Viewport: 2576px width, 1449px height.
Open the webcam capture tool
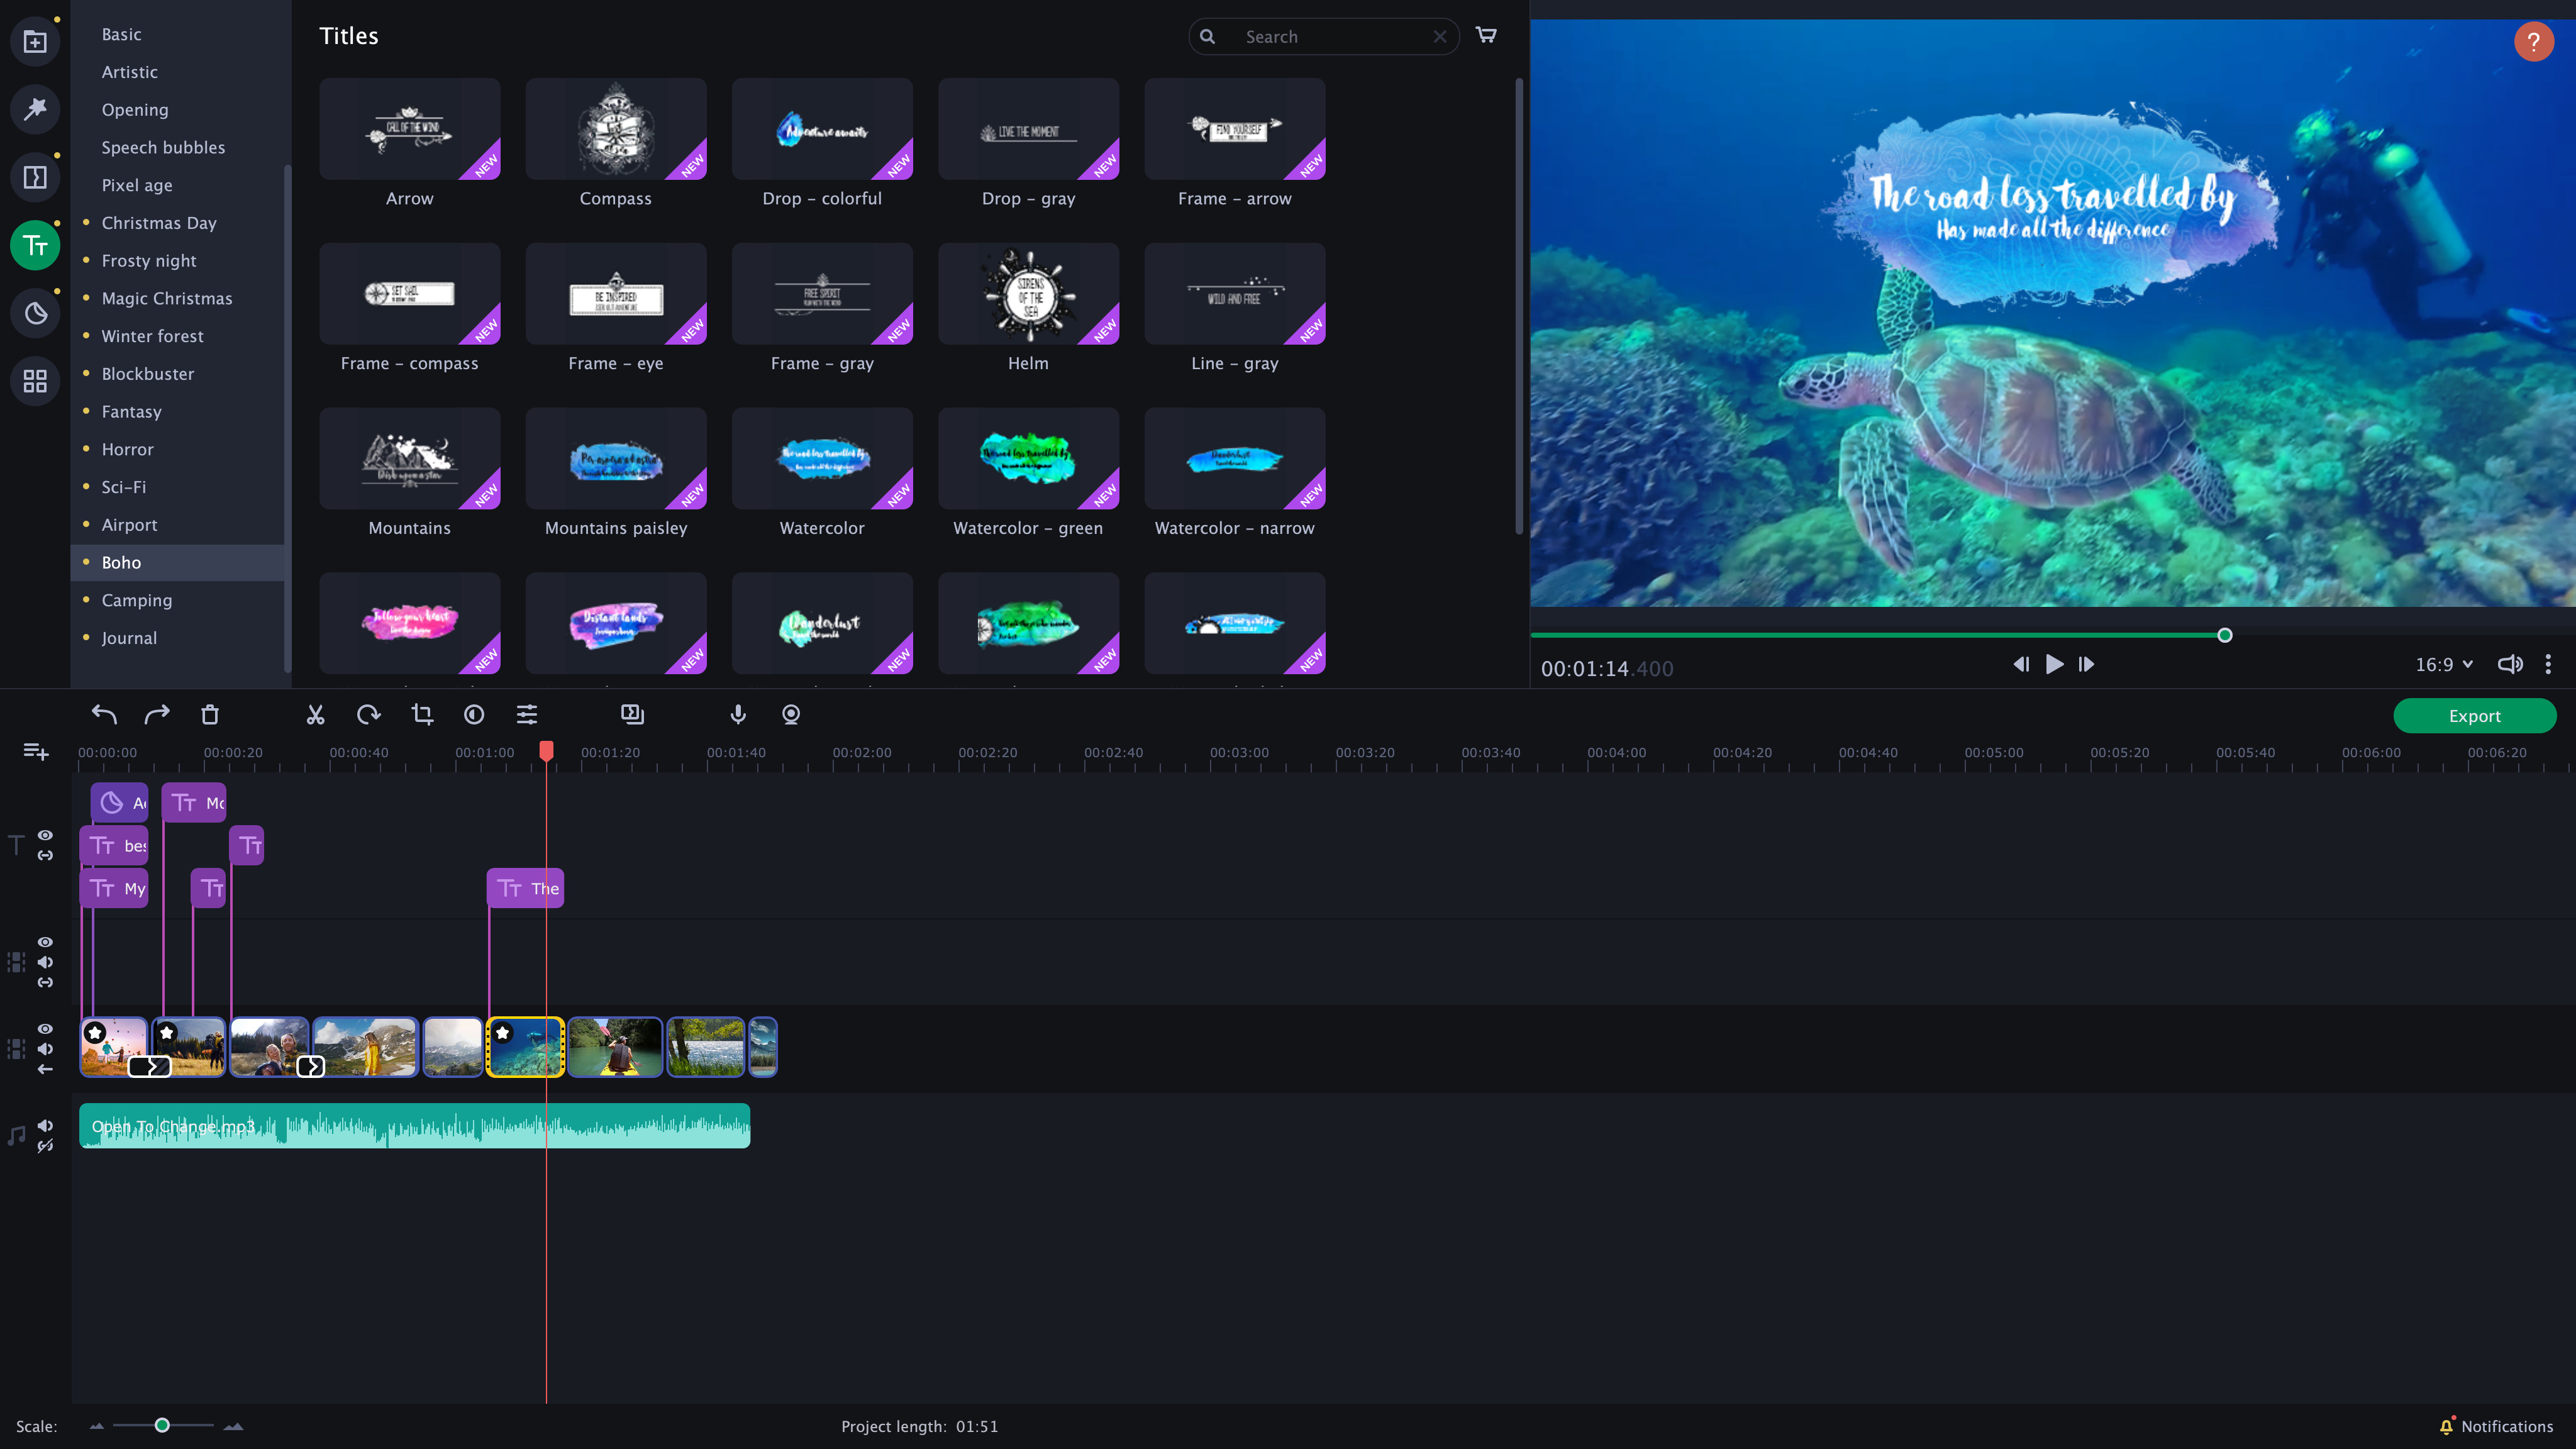790,714
